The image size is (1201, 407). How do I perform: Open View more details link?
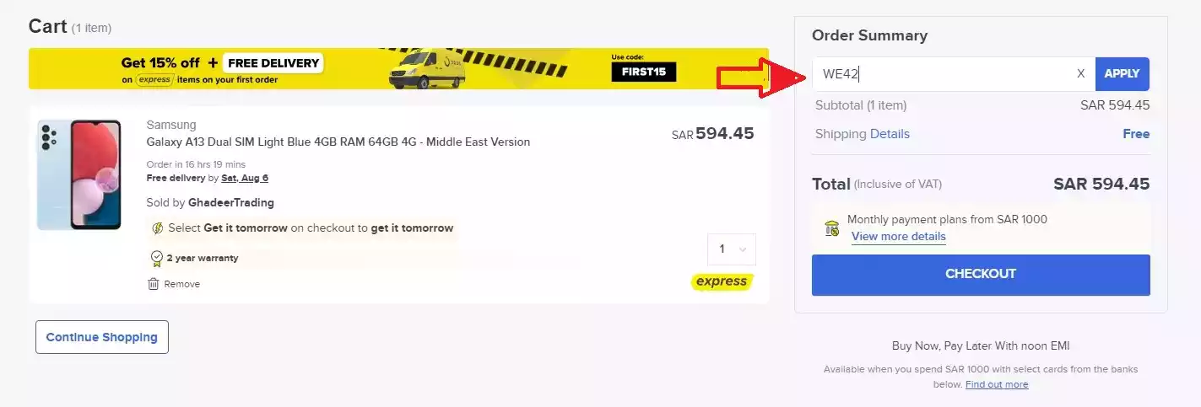(898, 237)
